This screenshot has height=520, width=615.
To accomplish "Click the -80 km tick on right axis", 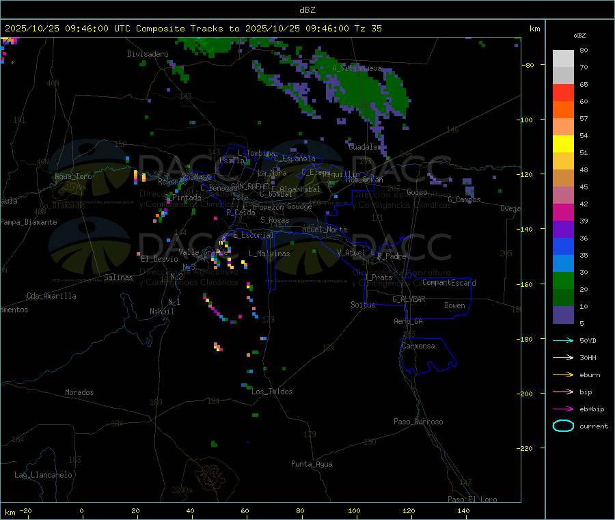I will pos(528,65).
